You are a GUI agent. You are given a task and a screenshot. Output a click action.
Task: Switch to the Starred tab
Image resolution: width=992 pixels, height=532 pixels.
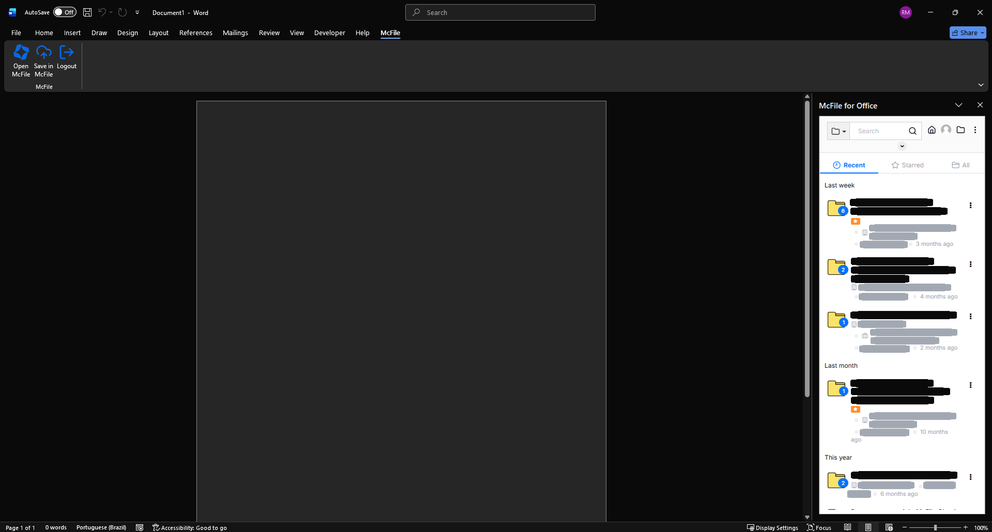(907, 165)
